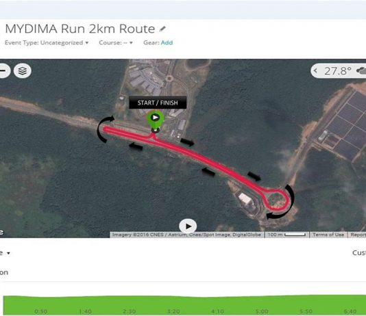
Task: Select the 3:20 point on elevation chart
Action: [173, 311]
